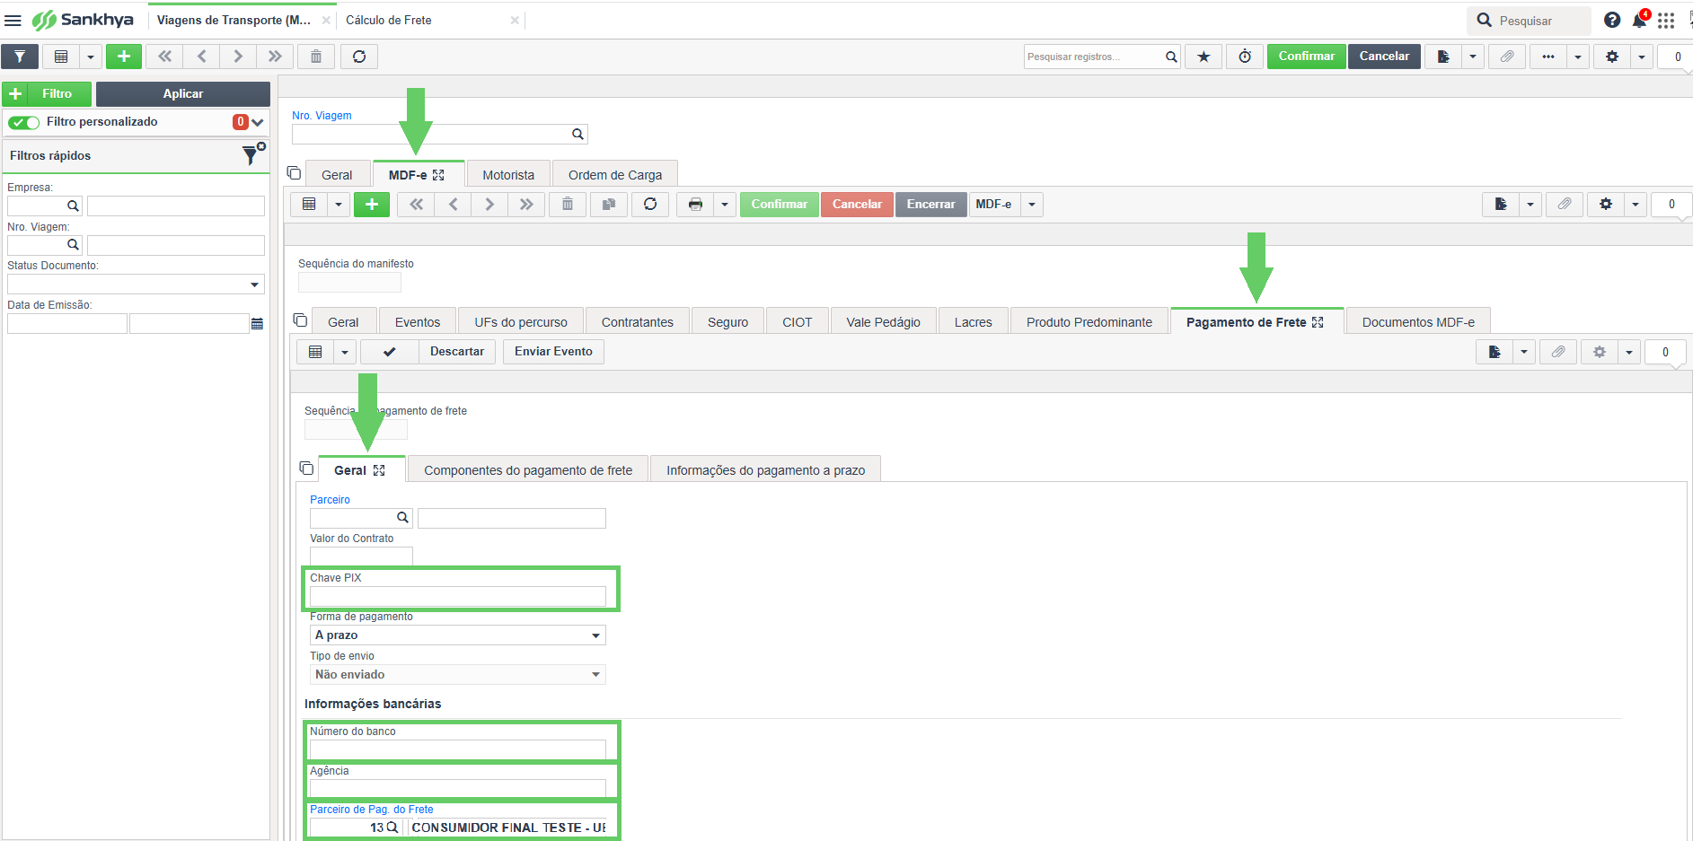This screenshot has width=1693, height=841.
Task: Click the Enviar Evento button
Action: pyautogui.click(x=553, y=352)
